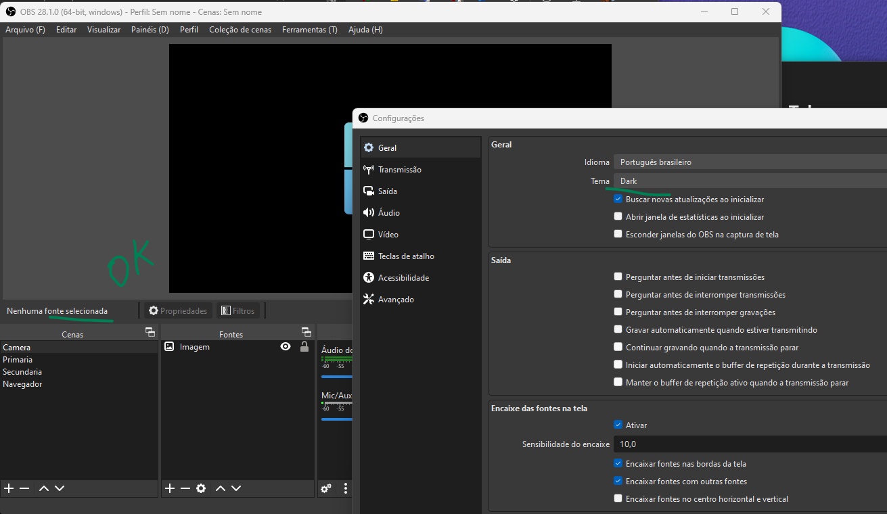This screenshot has width=887, height=514.
Task: Uncheck Encaixar fontes com outras fontes
Action: (x=618, y=481)
